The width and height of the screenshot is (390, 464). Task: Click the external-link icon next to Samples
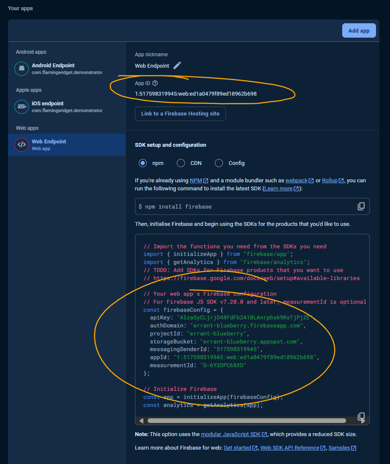(353, 448)
